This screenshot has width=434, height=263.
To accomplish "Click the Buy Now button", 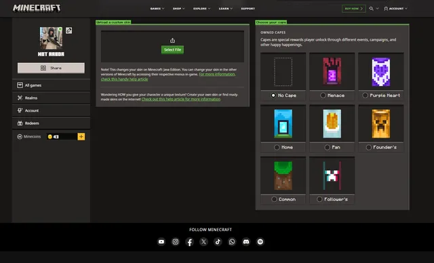I will pyautogui.click(x=354, y=9).
